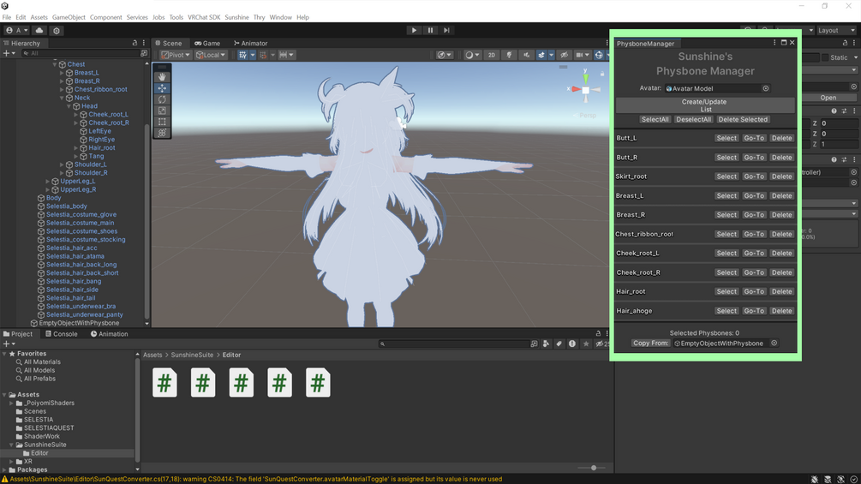Viewport: 861px width, 484px height.
Task: Open the Local/Global handle dropdown
Action: point(211,55)
